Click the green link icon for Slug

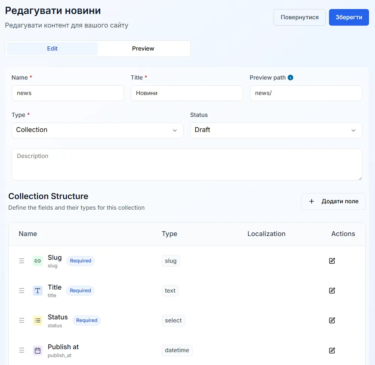click(38, 261)
